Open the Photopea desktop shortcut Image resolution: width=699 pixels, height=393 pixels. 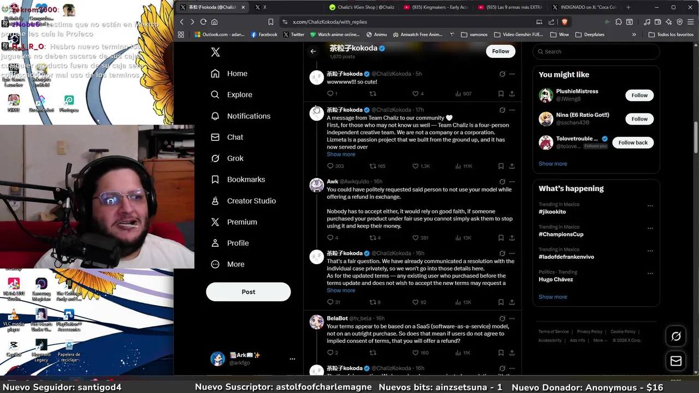69,103
